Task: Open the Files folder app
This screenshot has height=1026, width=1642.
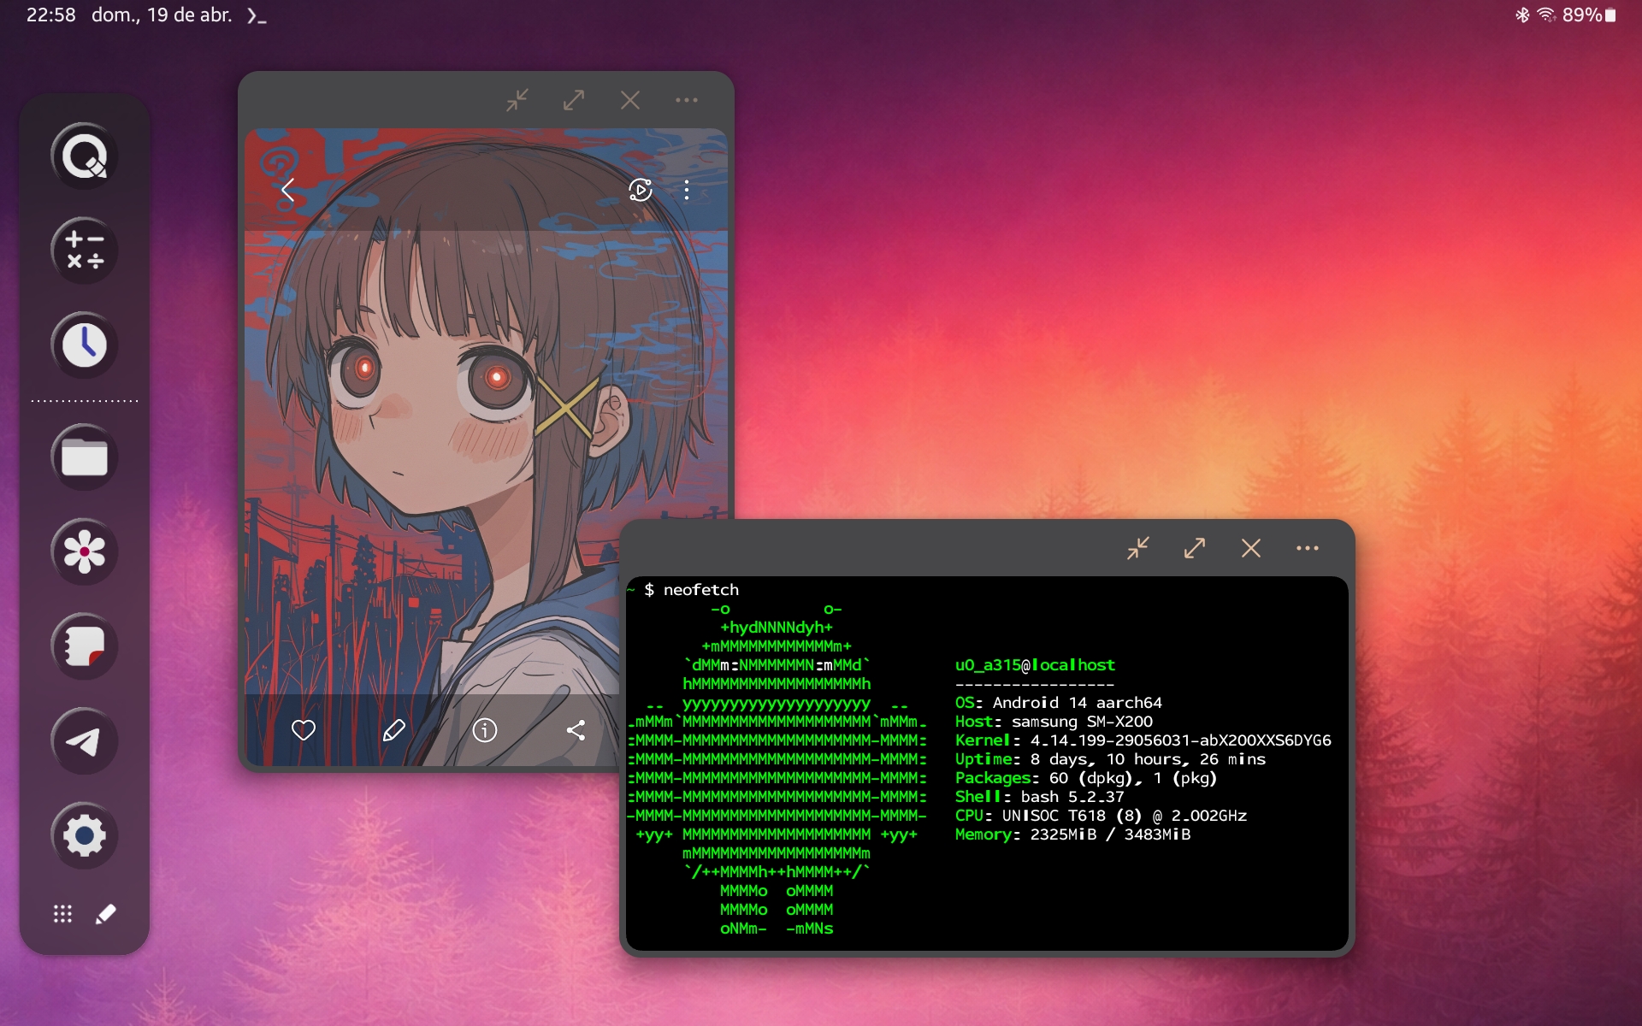Action: 84,457
